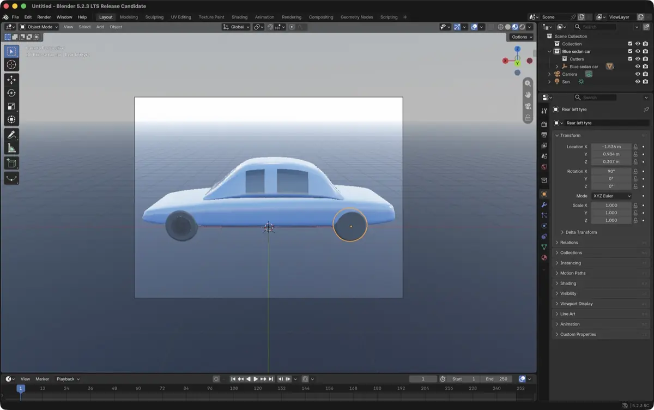This screenshot has height=410, width=654.
Task: Pick the Measure tool
Action: point(11,148)
